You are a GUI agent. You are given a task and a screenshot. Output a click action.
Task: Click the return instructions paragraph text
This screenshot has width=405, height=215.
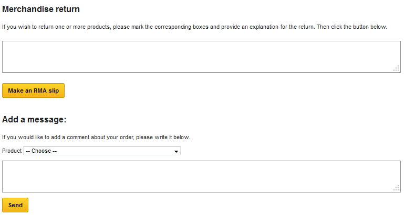click(x=194, y=27)
